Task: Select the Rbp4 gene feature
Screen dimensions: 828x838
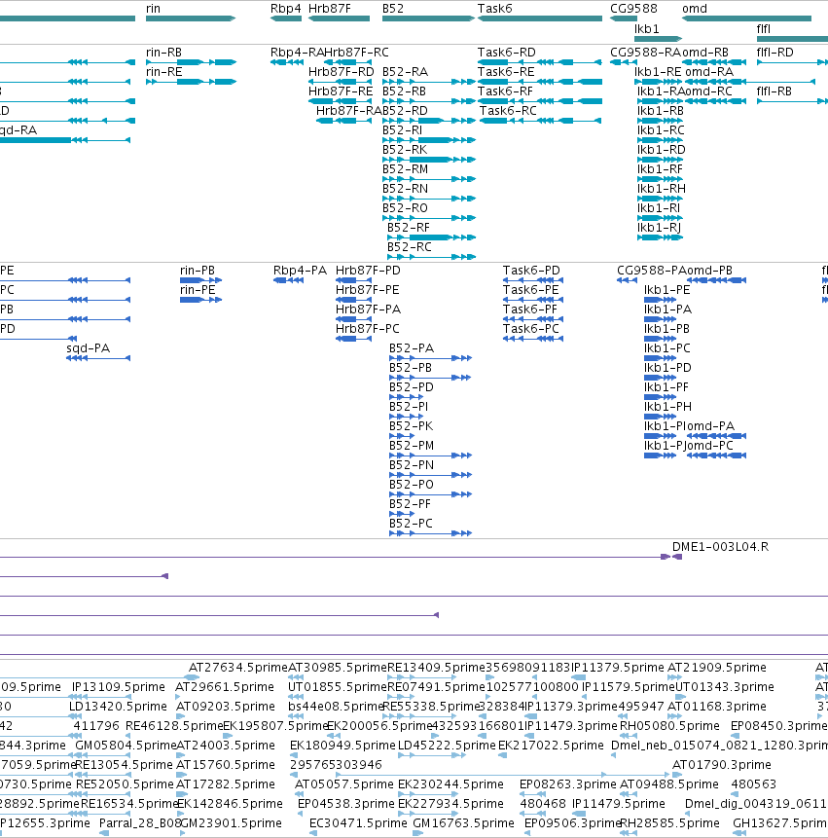Action: pyautogui.click(x=286, y=18)
